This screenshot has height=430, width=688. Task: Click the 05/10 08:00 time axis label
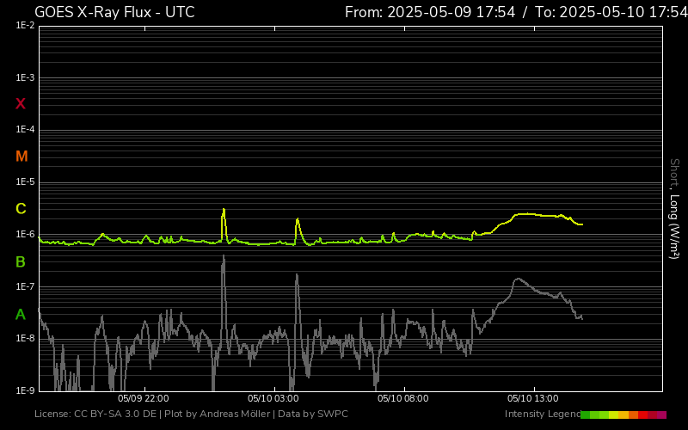pyautogui.click(x=403, y=398)
